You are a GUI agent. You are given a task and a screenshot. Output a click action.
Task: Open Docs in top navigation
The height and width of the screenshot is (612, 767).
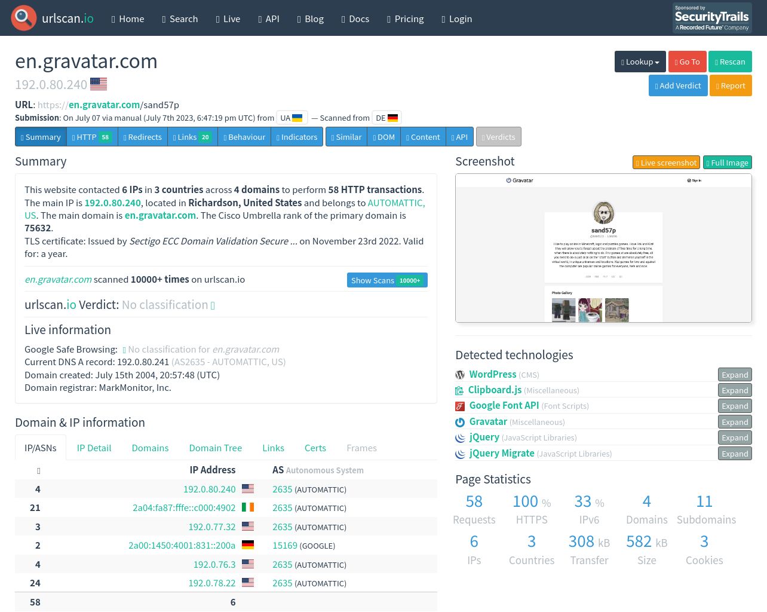pyautogui.click(x=355, y=19)
